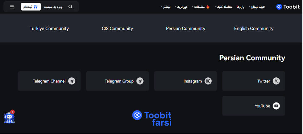Click the Instagram camera icon
This screenshot has width=303, height=134.
[x=208, y=81]
